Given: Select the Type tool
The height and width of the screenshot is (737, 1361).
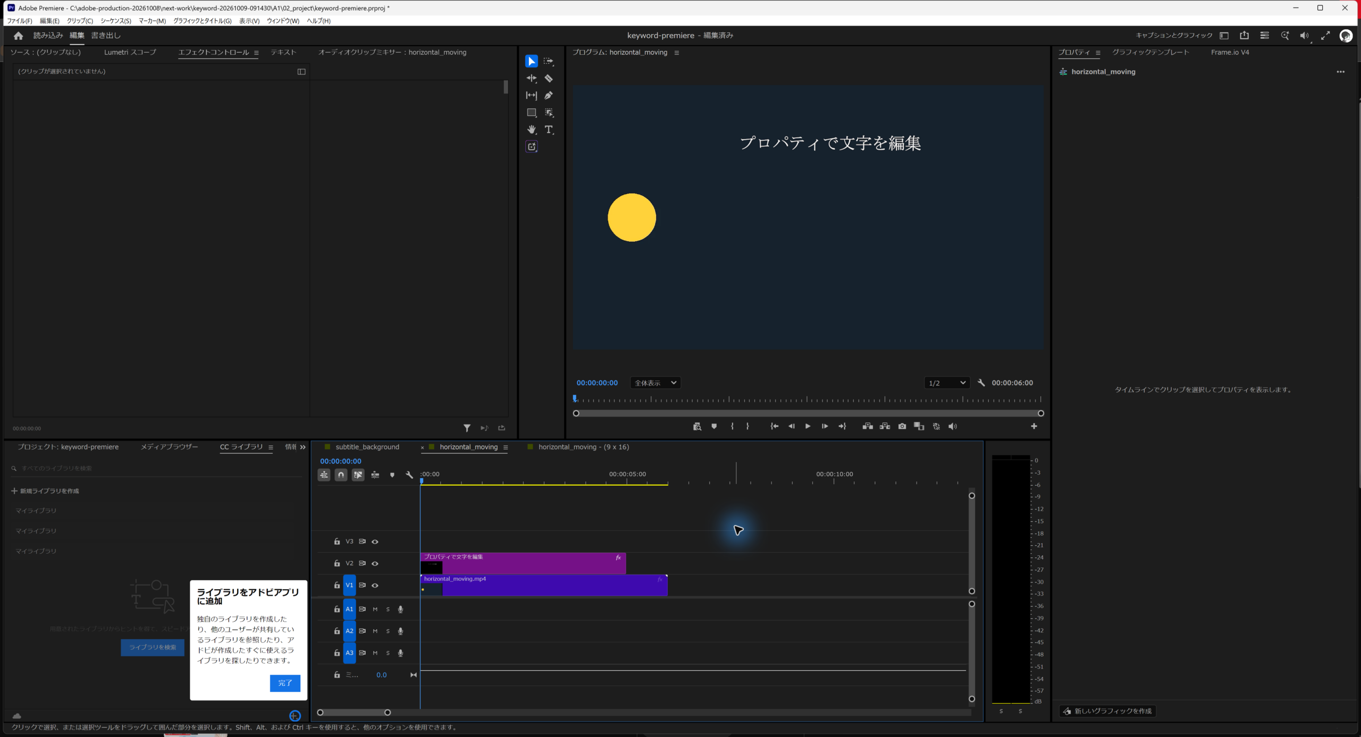Looking at the screenshot, I should 549,130.
